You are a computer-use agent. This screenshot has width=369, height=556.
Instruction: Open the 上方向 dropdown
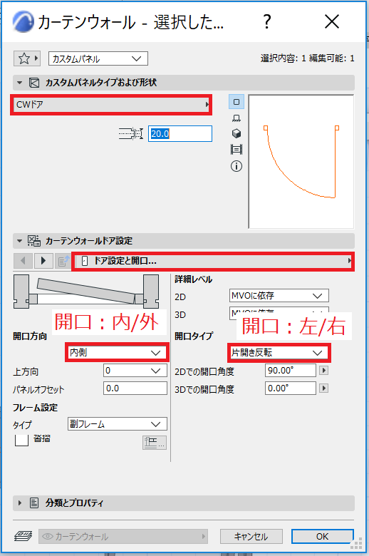(135, 371)
